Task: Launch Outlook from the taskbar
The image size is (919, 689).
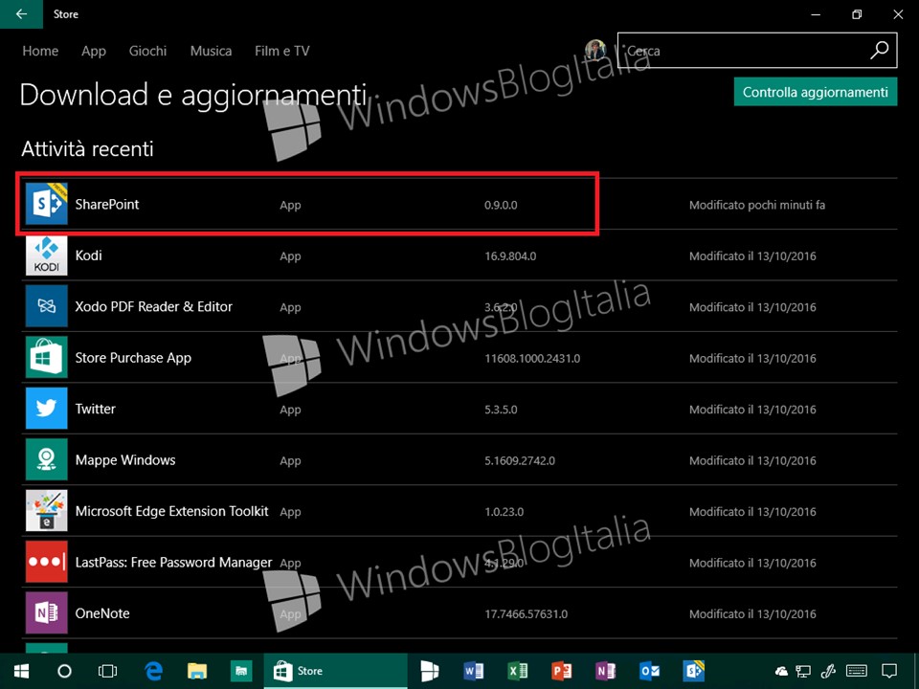Action: (x=649, y=671)
